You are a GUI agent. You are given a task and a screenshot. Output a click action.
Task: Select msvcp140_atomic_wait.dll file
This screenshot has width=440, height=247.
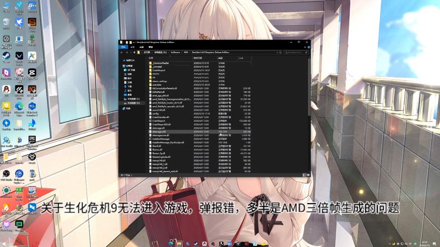point(200,171)
